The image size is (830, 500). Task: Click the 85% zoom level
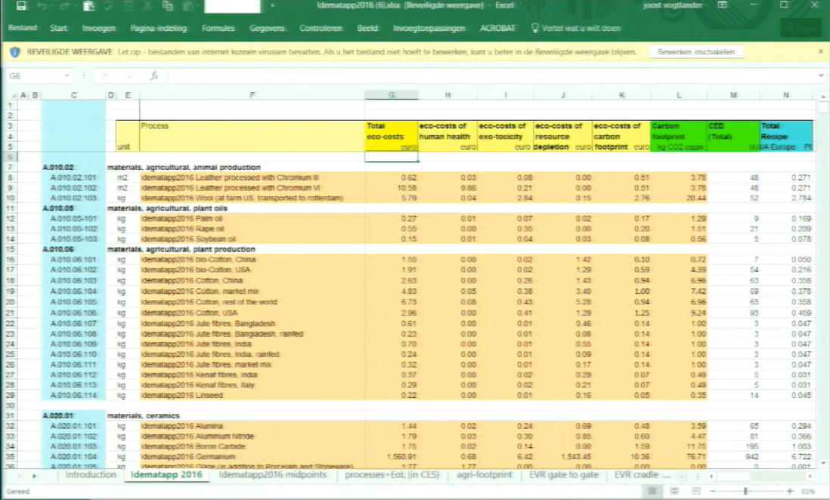pos(808,492)
